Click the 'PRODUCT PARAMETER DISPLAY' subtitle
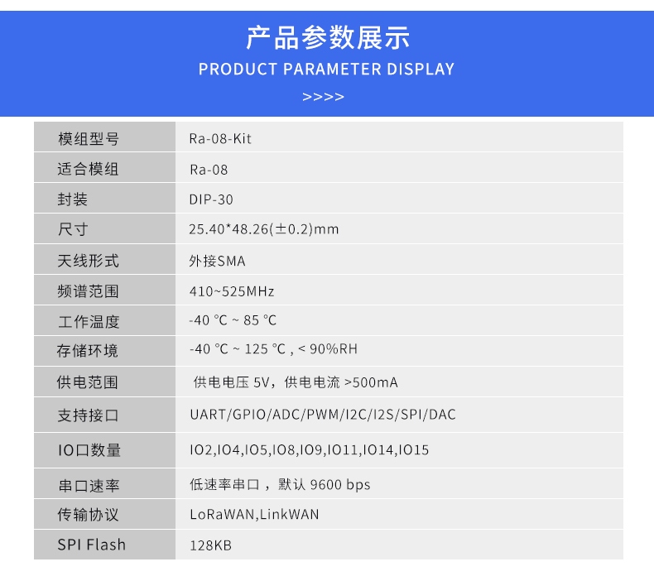Image resolution: width=654 pixels, height=581 pixels. pyautogui.click(x=326, y=70)
